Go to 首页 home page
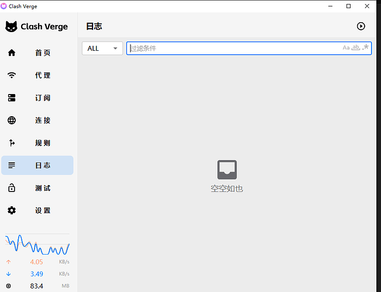Screen dimensions: 381x292 tap(37, 53)
